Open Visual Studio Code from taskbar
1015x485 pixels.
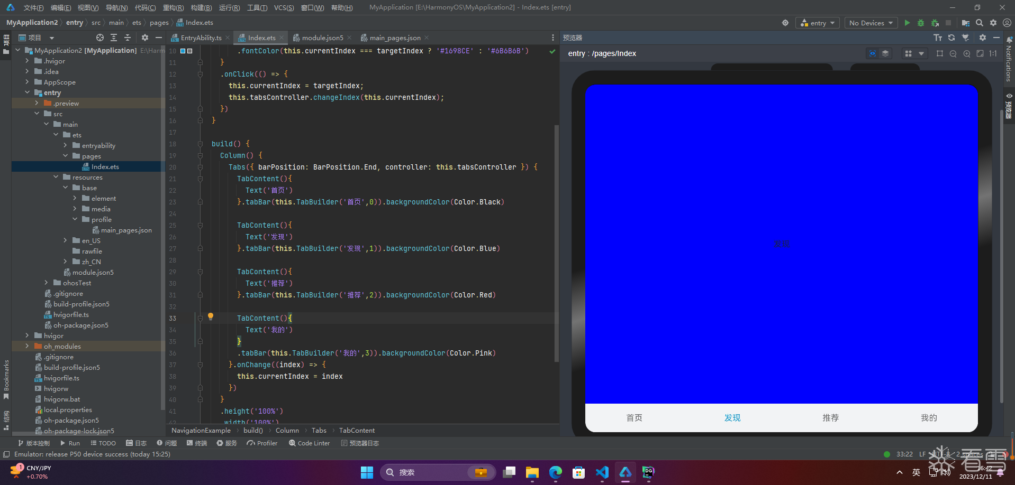point(602,472)
